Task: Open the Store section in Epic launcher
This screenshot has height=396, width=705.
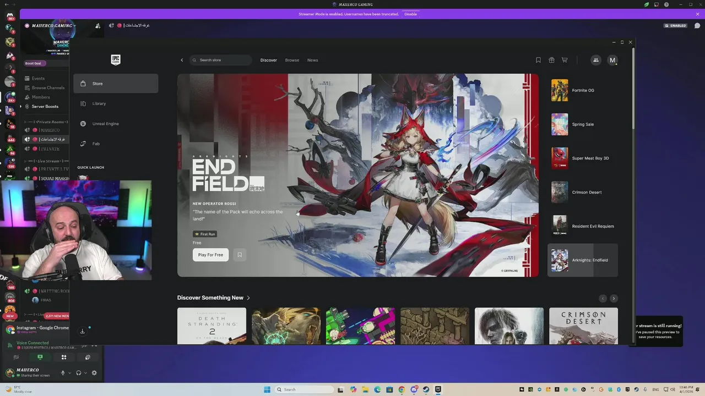Action: point(116,84)
